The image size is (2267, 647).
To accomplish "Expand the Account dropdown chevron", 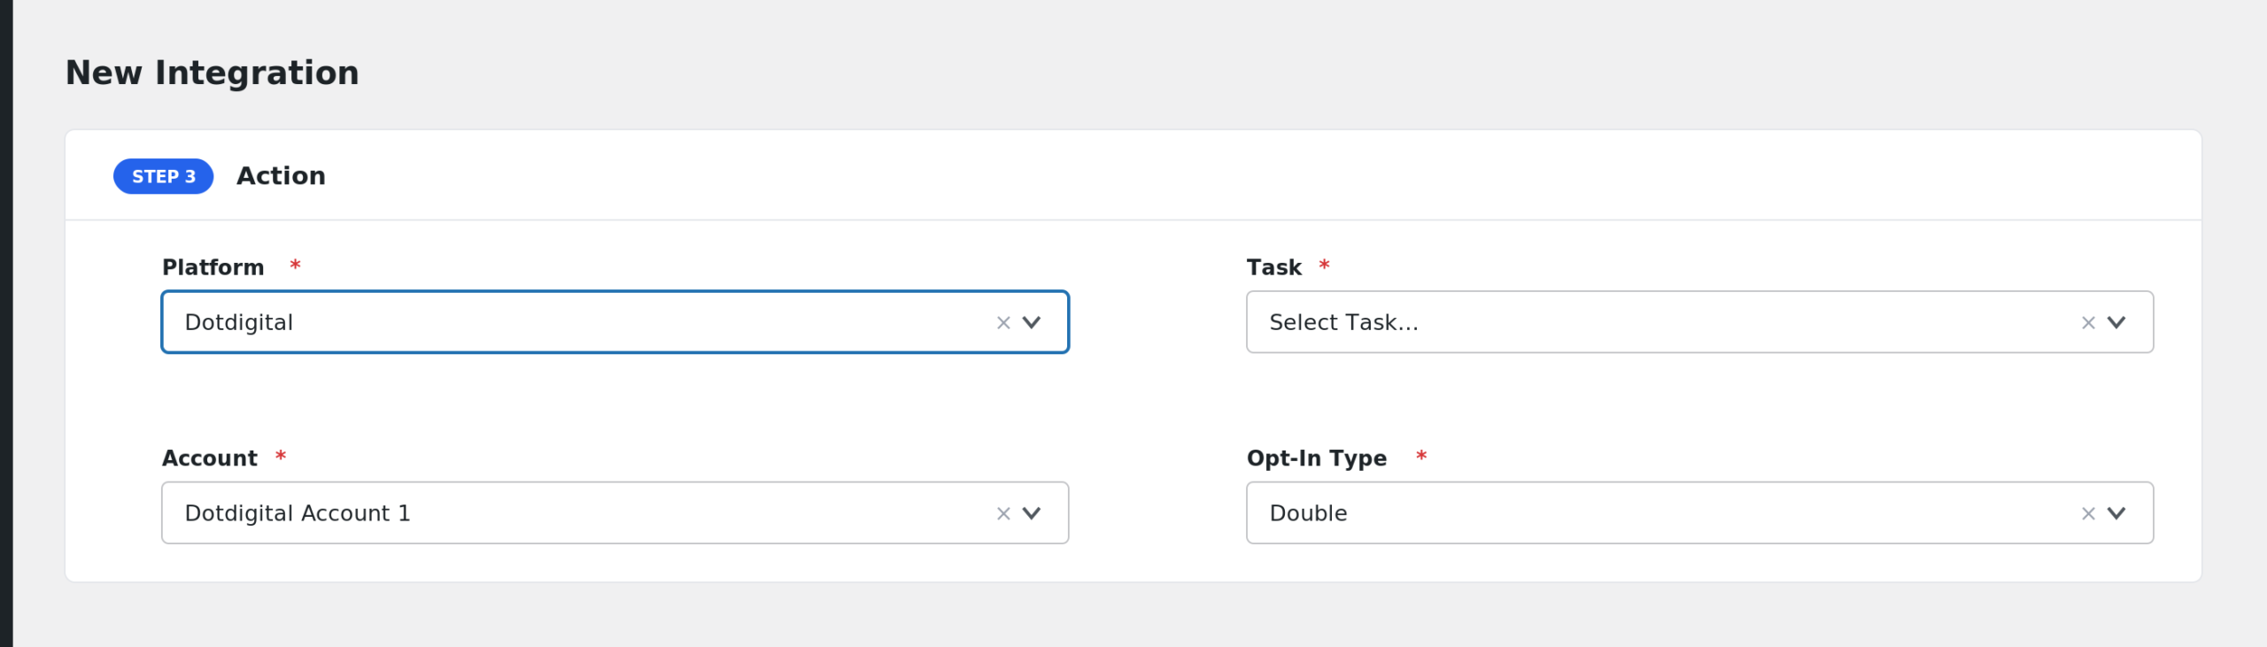I will [1032, 513].
